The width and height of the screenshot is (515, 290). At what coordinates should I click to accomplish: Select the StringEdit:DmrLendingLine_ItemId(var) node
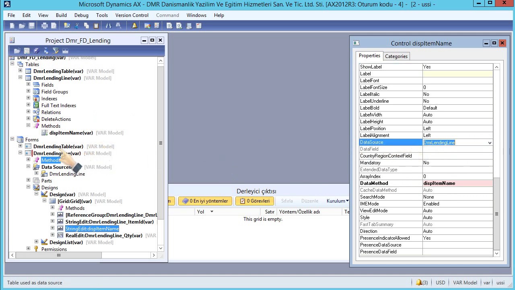point(109,222)
